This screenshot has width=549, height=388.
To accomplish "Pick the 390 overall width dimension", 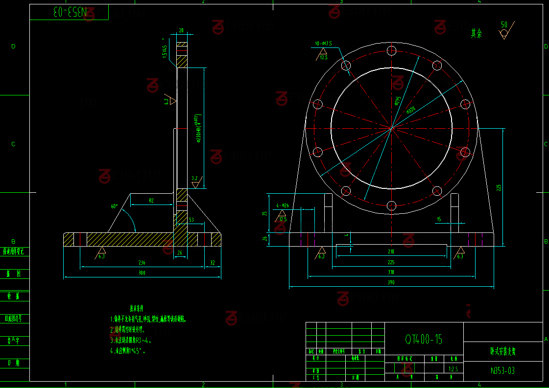I will (391, 282).
